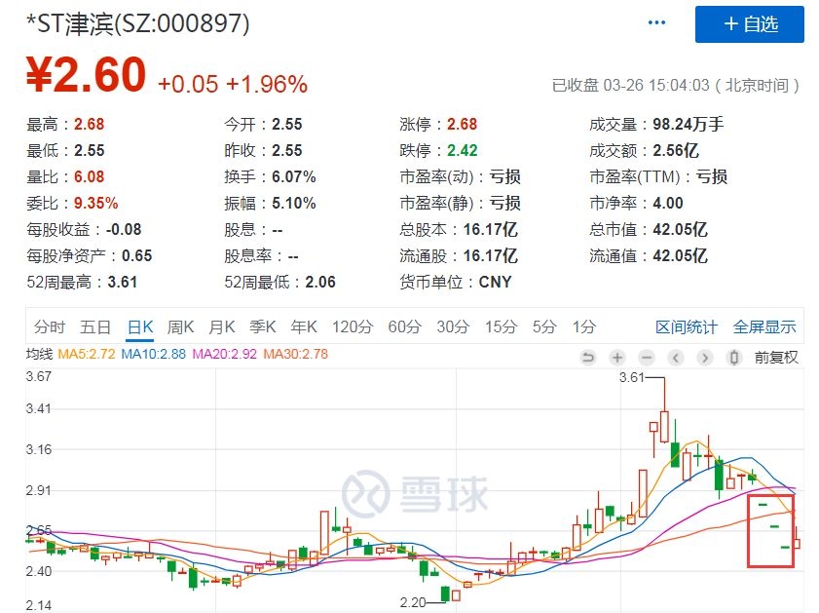This screenshot has width=819, height=613.
Task: Click the 最高 value 2.68
Action: point(89,125)
